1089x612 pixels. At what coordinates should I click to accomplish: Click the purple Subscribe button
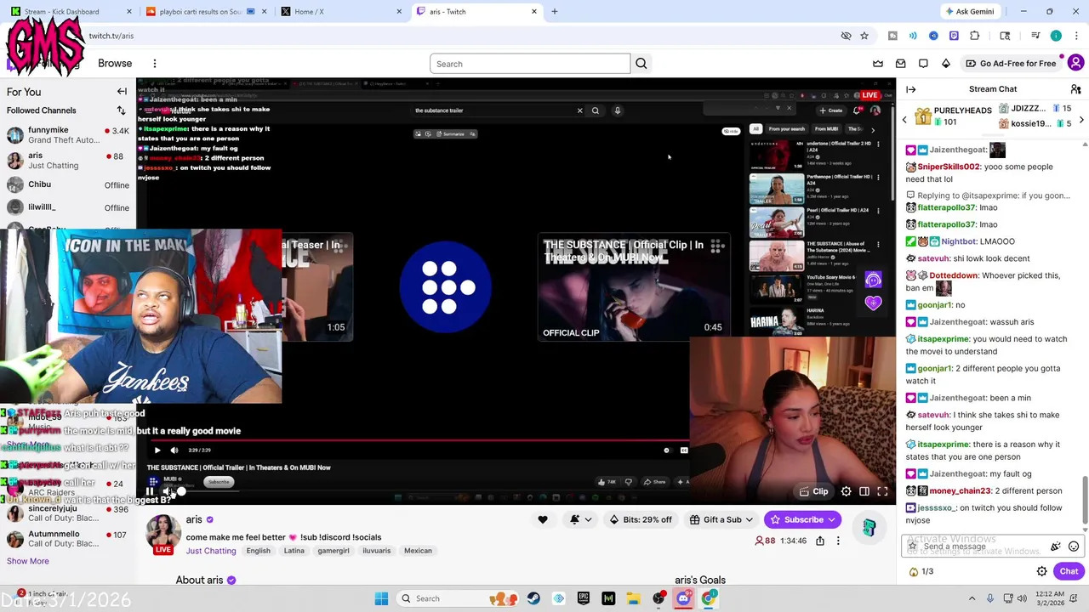(x=803, y=519)
